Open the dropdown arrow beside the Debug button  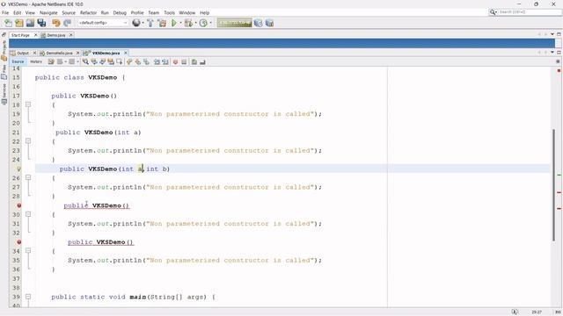[x=195, y=23]
